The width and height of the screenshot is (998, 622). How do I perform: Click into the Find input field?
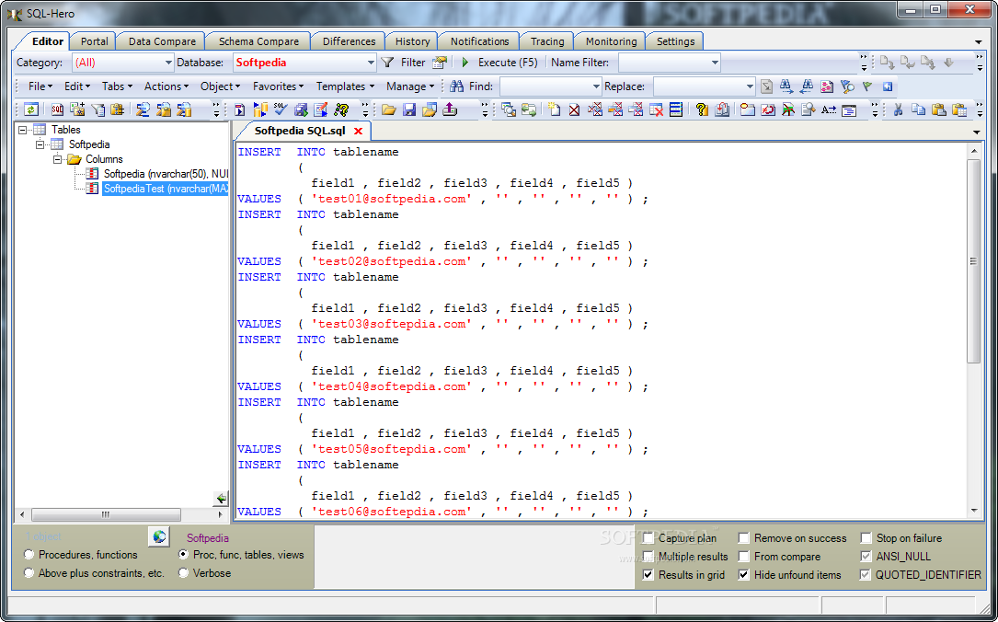pos(545,86)
